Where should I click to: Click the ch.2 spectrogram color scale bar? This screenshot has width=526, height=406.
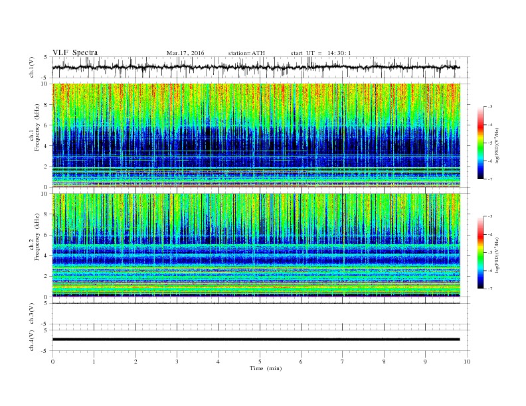pos(481,252)
